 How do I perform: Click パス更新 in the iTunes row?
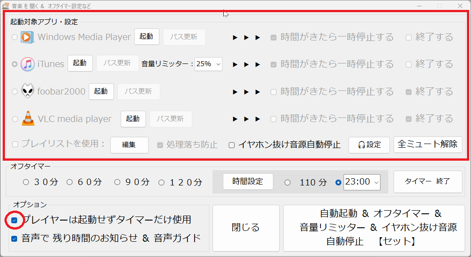click(x=118, y=63)
